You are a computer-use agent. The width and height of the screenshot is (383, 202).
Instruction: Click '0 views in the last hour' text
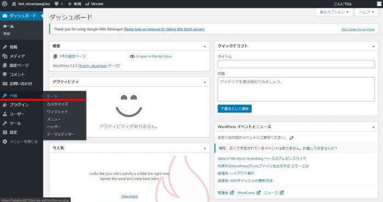[x=154, y=57]
